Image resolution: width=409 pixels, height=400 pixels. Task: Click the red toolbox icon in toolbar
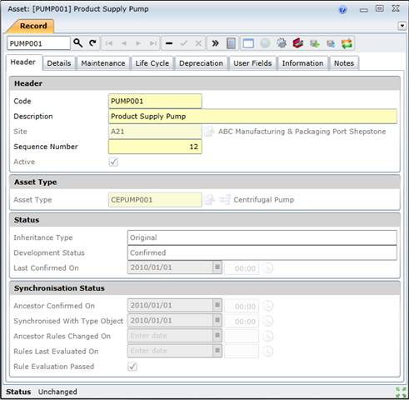[x=297, y=43]
